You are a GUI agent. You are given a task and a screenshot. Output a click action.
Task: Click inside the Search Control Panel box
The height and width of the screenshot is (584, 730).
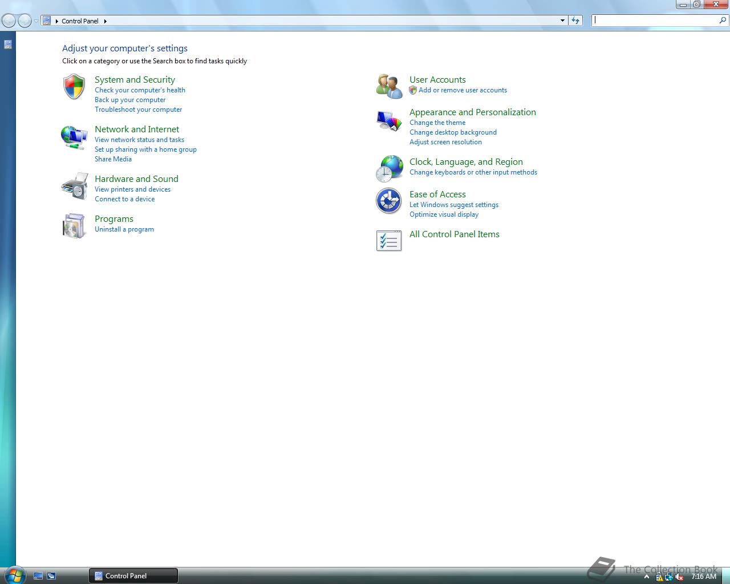coord(655,20)
